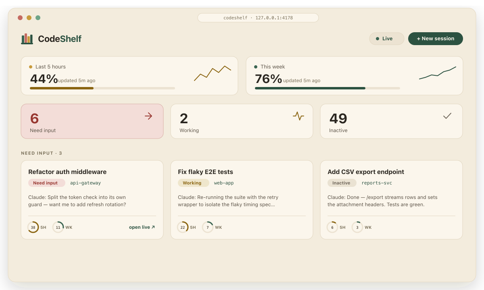Screen dimensions: 484x290
Task: Click the Working status badge
Action: tap(194, 183)
